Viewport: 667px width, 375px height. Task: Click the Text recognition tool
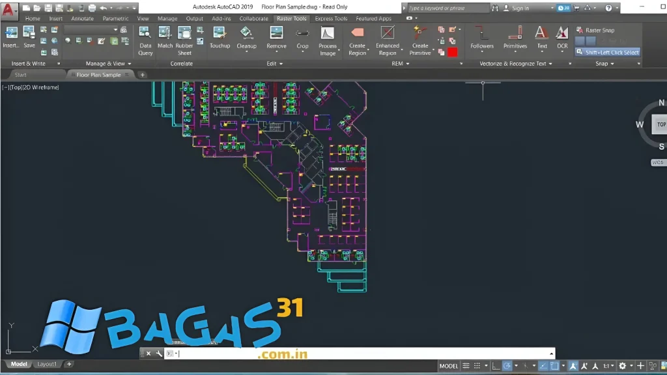[x=542, y=38]
